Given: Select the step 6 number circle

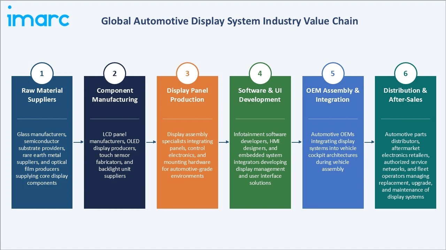Looking at the screenshot, I should [x=406, y=74].
